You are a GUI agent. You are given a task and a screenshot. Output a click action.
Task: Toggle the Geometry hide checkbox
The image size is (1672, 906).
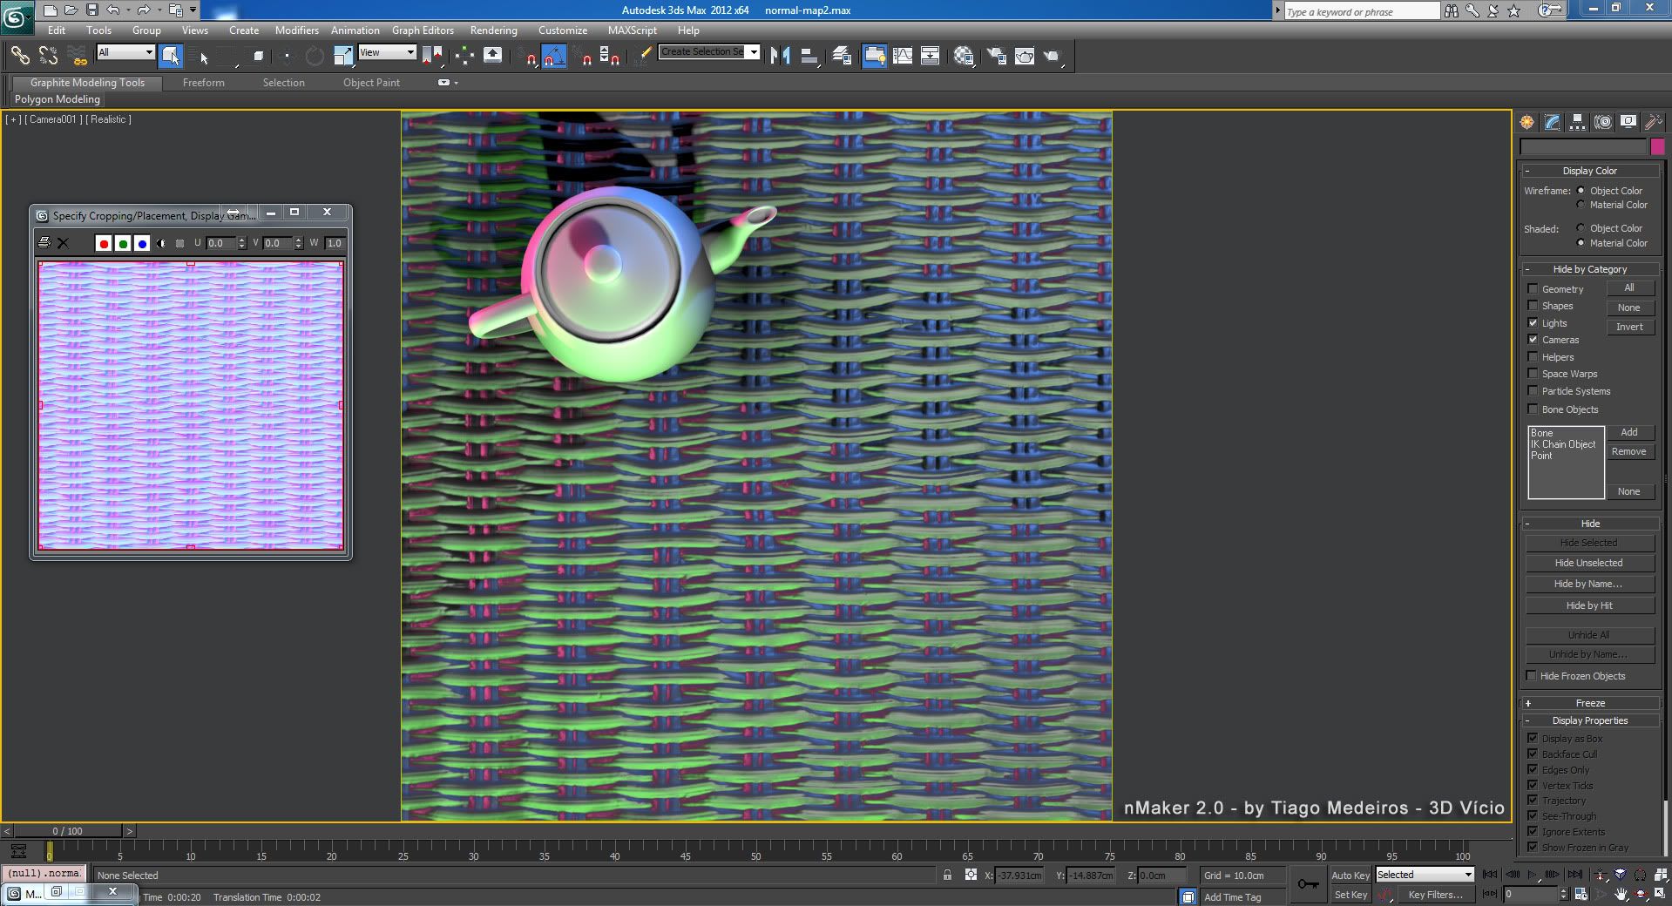pyautogui.click(x=1533, y=288)
